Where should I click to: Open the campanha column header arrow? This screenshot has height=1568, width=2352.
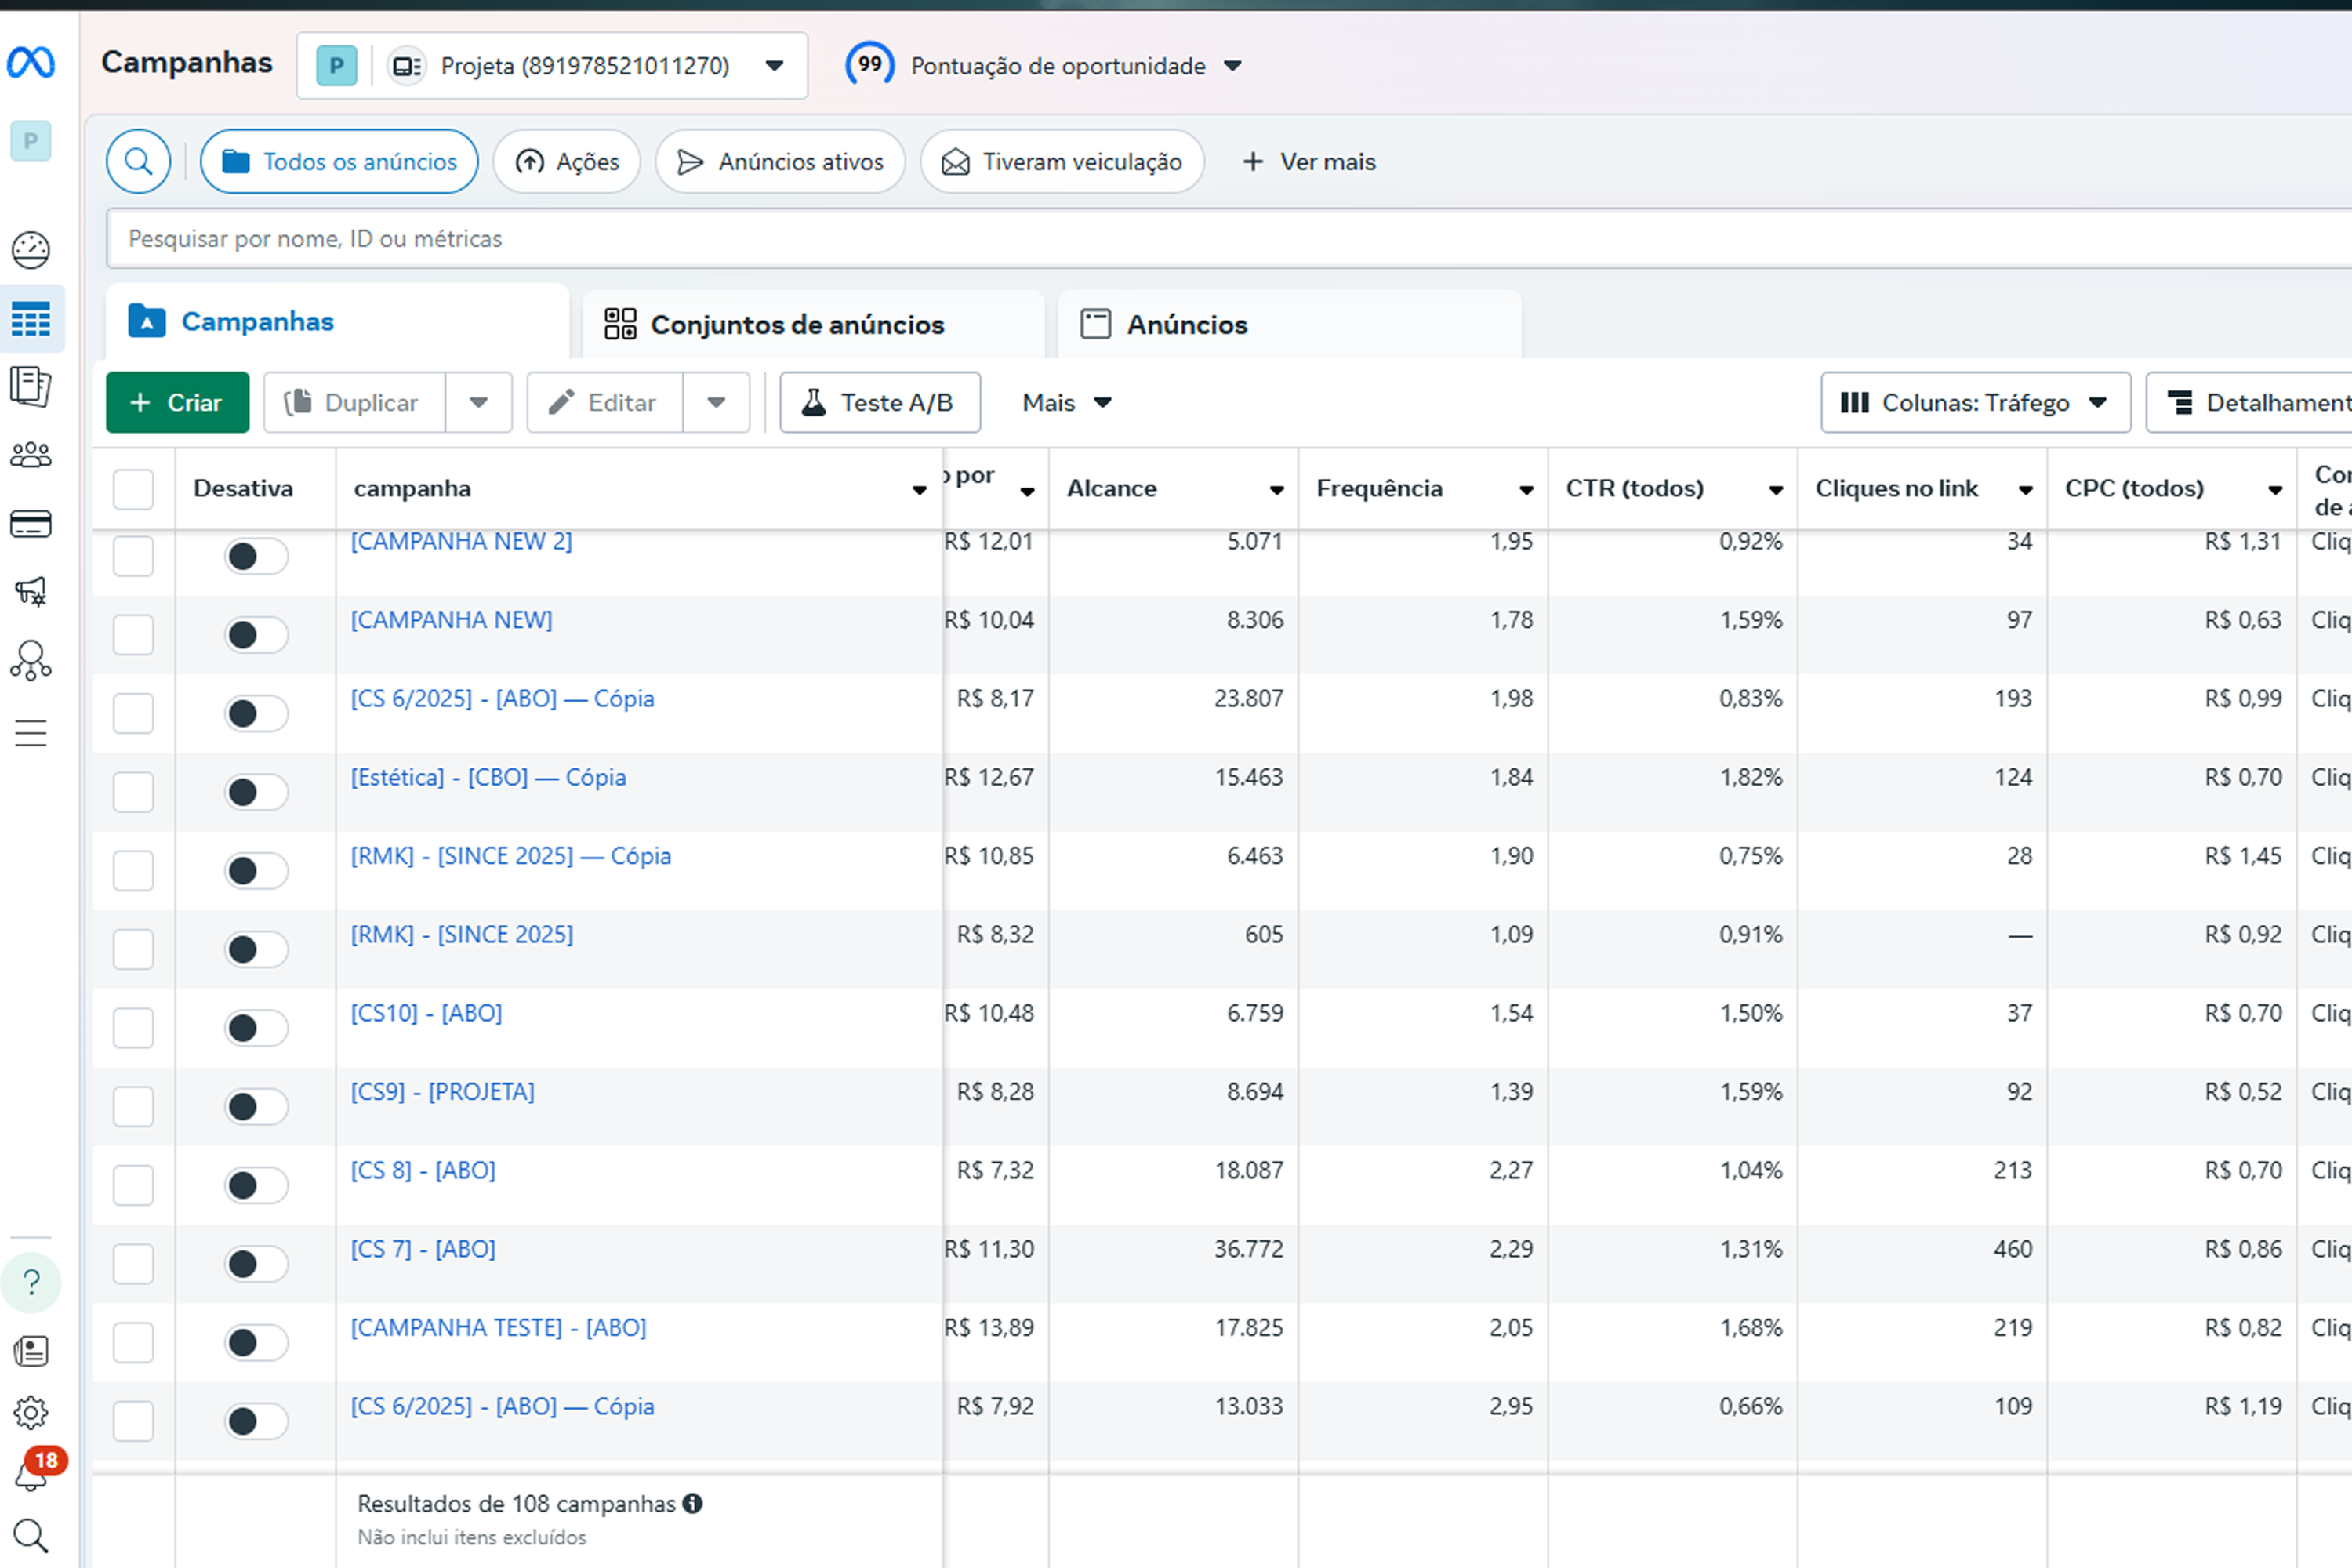click(x=919, y=490)
